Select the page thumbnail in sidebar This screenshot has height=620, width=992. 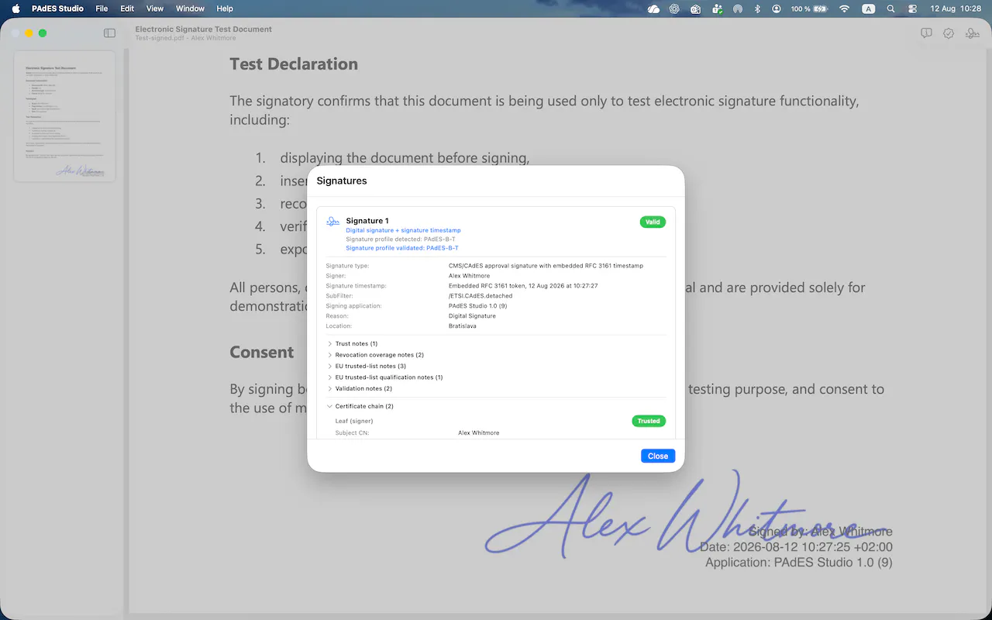[64, 116]
